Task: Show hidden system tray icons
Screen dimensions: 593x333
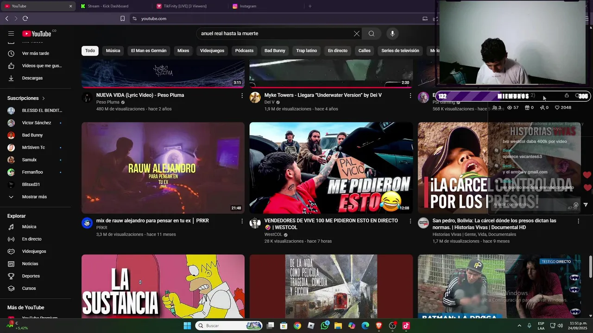Action: pos(519,326)
